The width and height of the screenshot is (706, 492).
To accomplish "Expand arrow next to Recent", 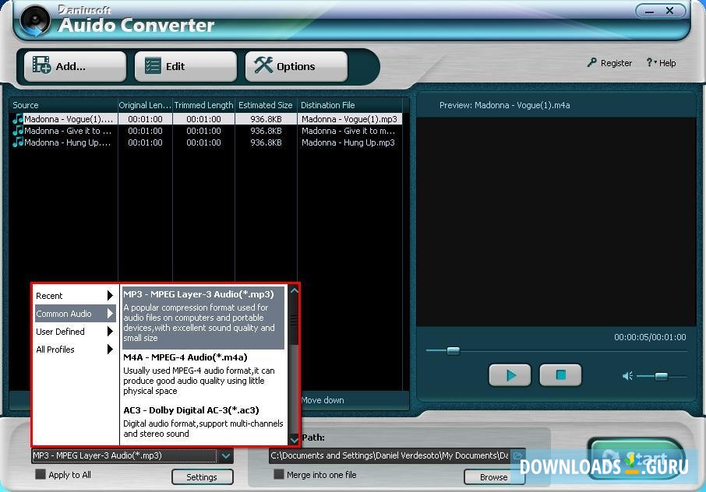I will 110,296.
